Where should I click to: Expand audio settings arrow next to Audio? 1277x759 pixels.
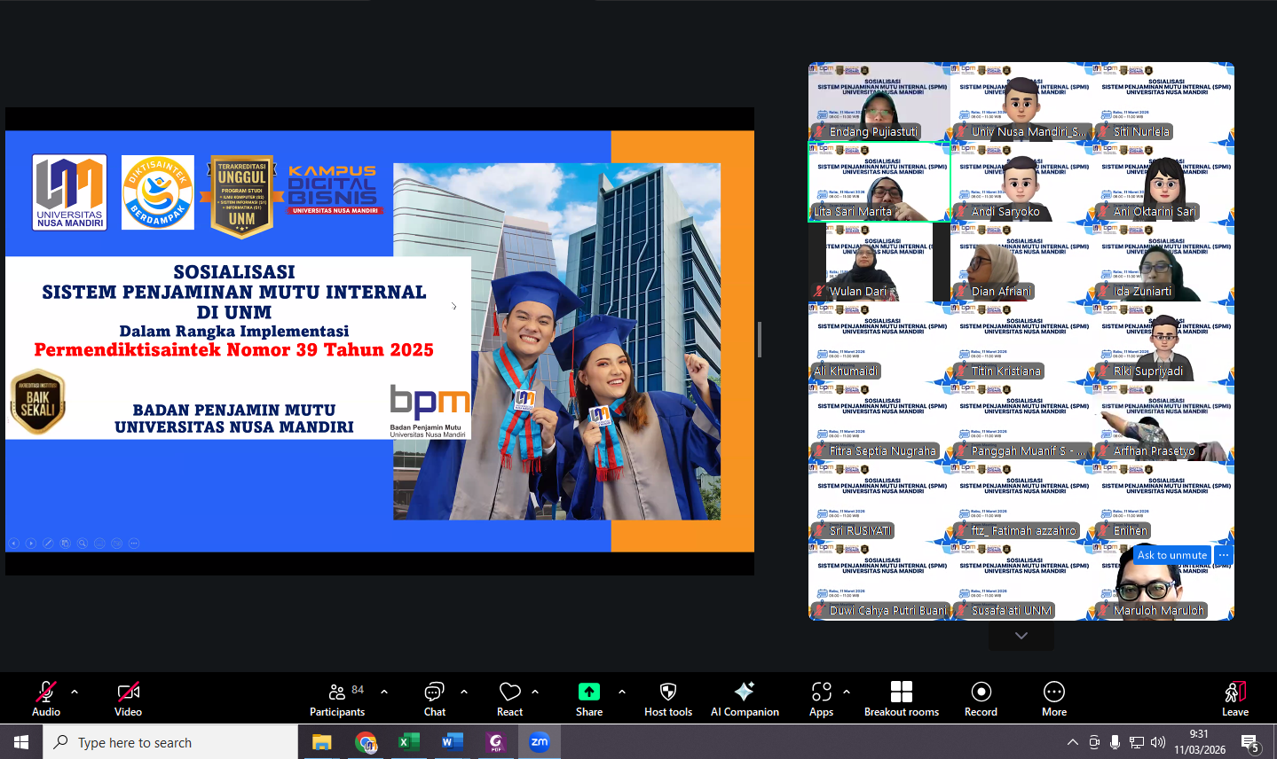pos(75,692)
